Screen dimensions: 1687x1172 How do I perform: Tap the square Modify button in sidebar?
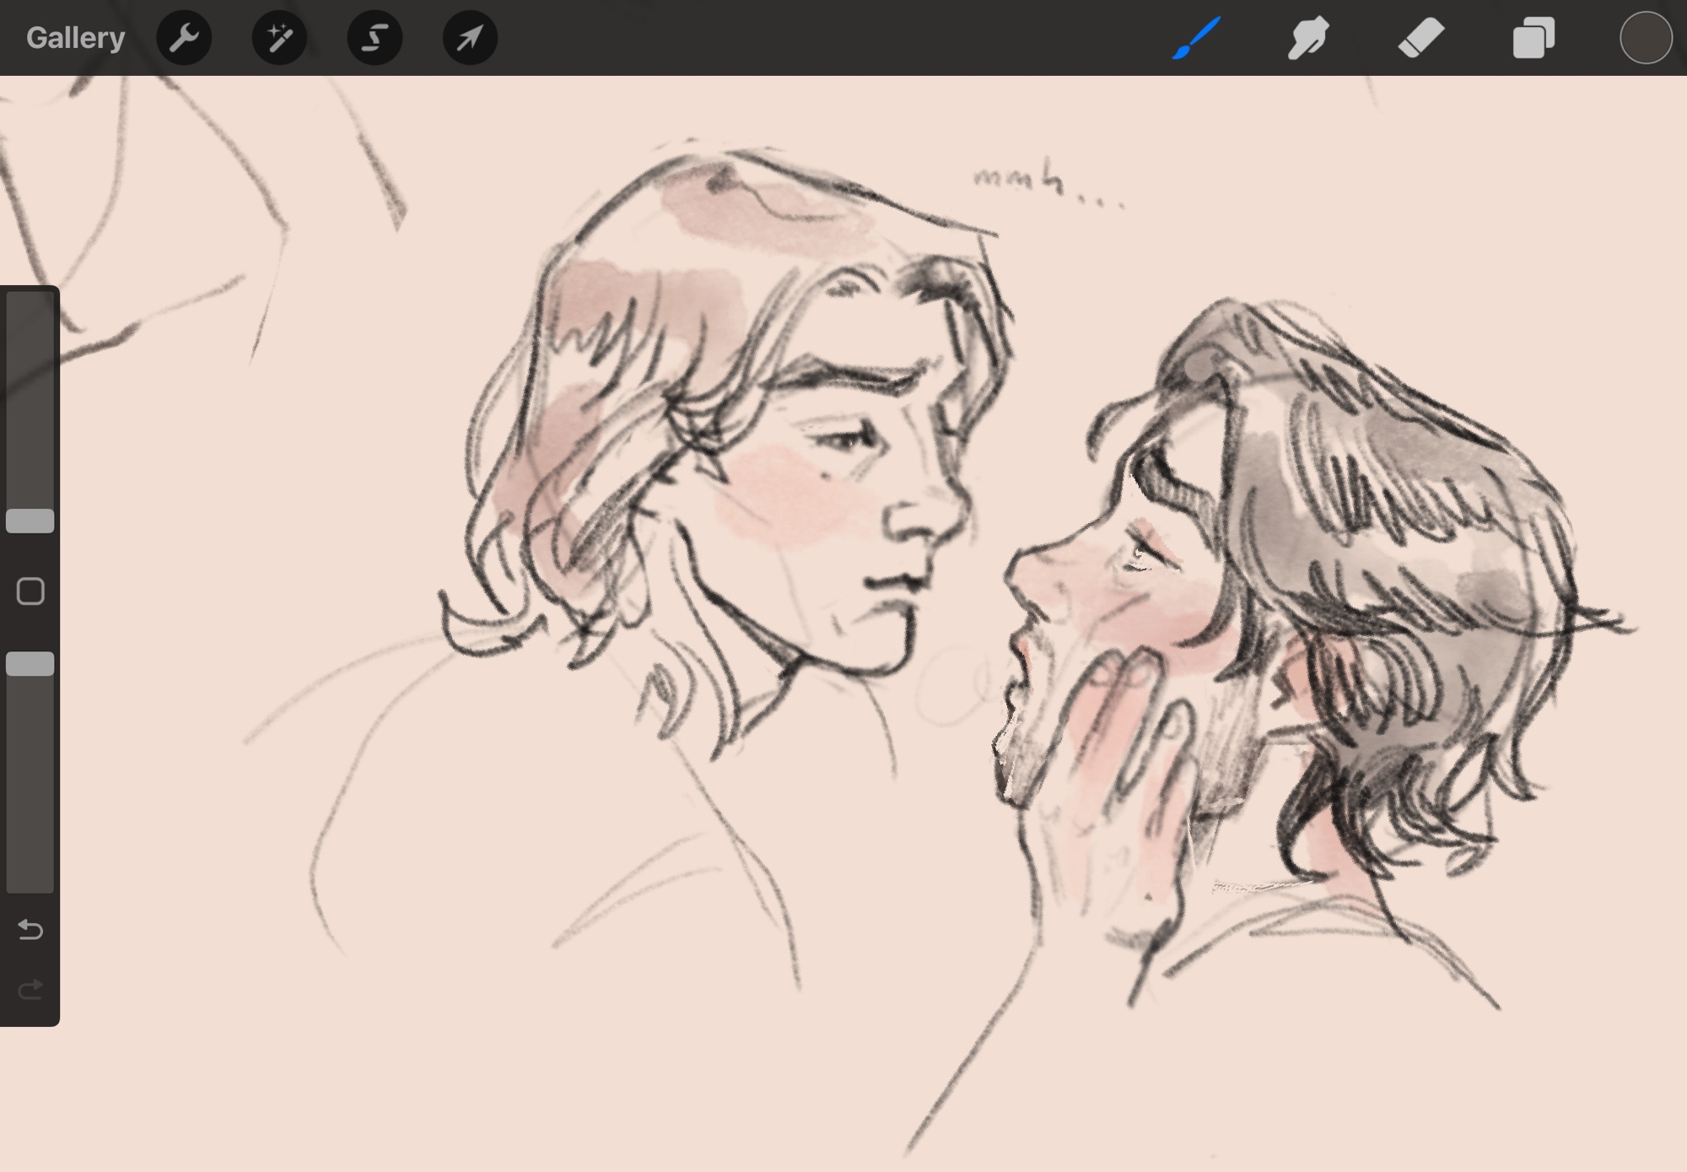(x=30, y=591)
